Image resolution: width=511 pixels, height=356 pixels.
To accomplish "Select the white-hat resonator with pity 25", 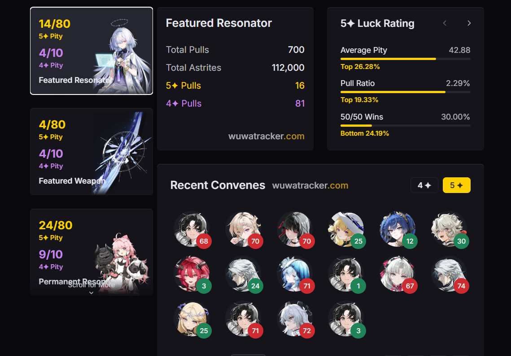I will 346,229.
